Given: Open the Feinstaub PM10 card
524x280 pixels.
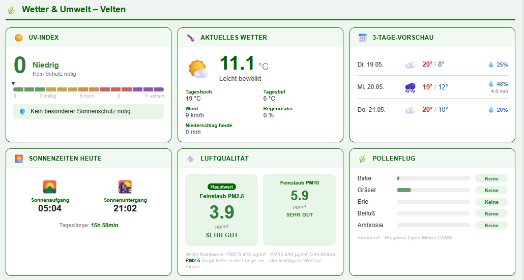Looking at the screenshot, I should tap(300, 210).
